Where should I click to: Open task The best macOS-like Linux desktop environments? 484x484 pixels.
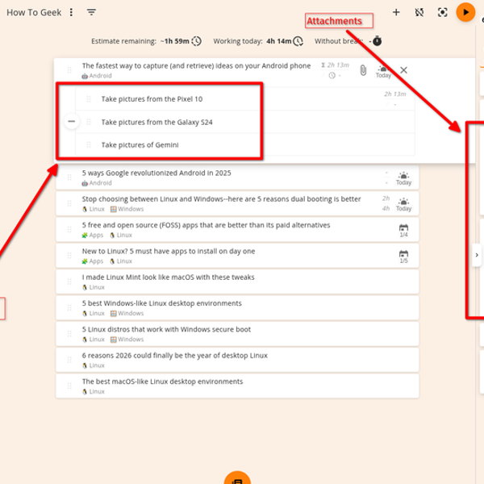(x=162, y=382)
